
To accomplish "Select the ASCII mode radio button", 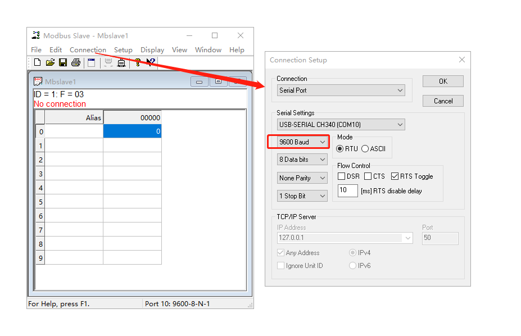I will 365,149.
